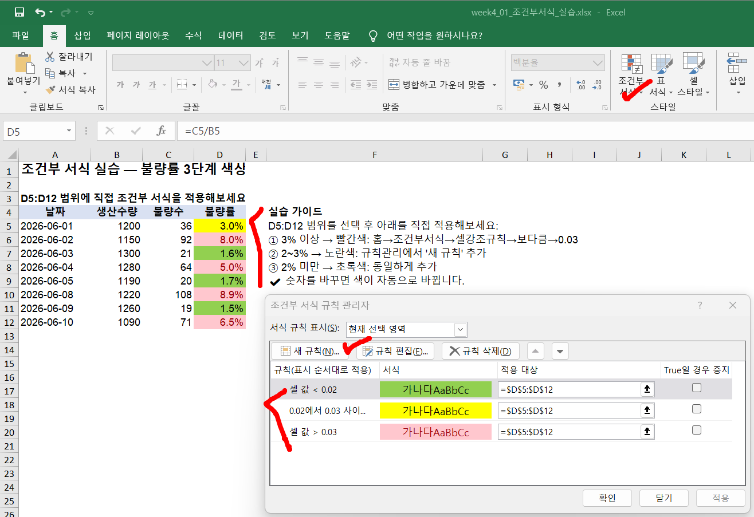Viewport: 754px width, 517px height.
Task: Click 닫기 (Close) button in dialog
Action: point(663,498)
